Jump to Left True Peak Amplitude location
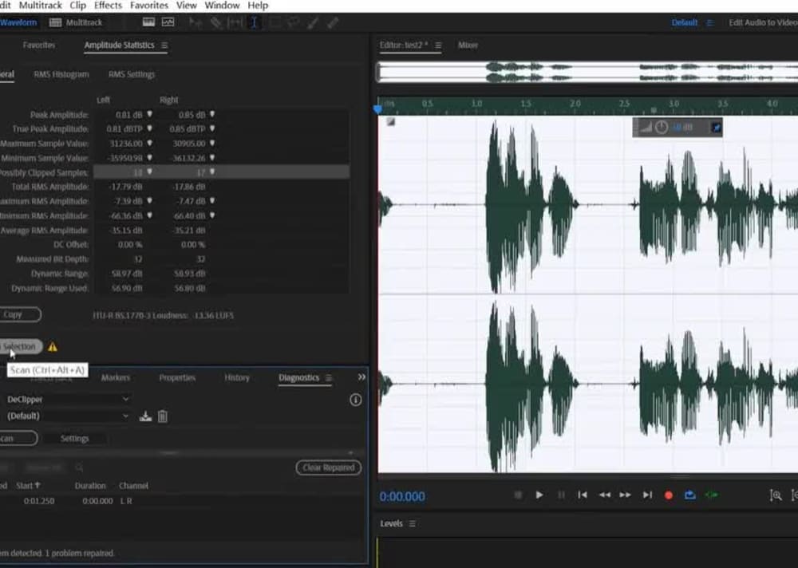The image size is (798, 568). 150,128
